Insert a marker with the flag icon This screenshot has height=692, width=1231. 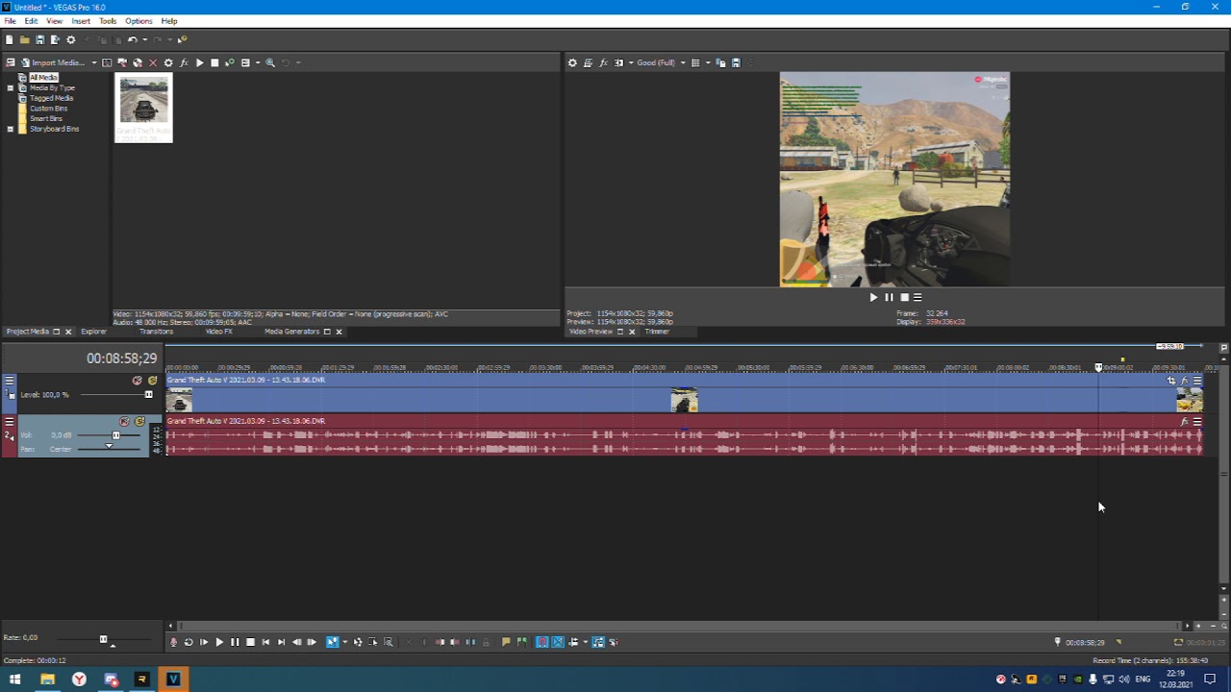[x=506, y=642]
